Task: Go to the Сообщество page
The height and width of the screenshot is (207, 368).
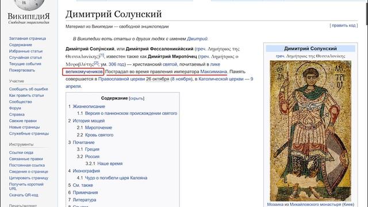Action: (21, 102)
